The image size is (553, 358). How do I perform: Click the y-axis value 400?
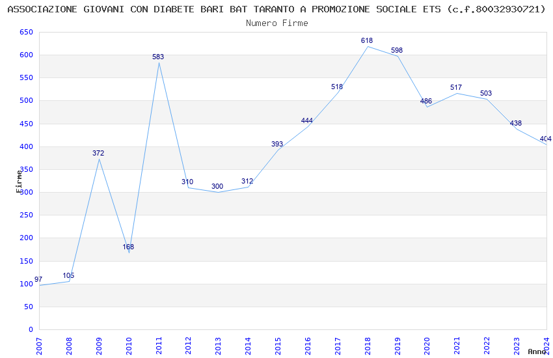click(x=27, y=146)
